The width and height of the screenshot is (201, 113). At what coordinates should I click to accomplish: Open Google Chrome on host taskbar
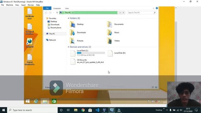click(83, 110)
